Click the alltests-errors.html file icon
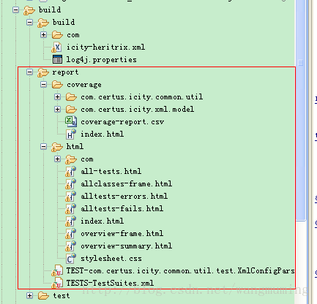Screen dimensions: 317x304 click(x=70, y=197)
